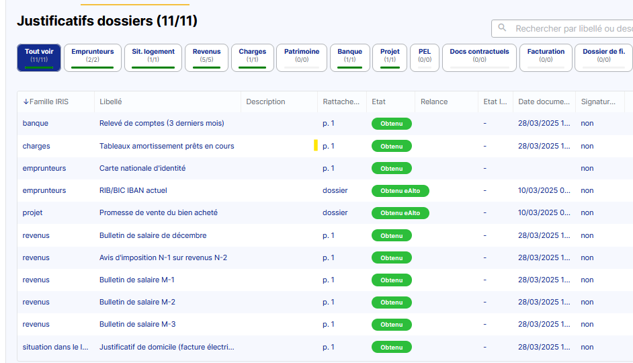
Task: Click the search magnifier icon
Action: pyautogui.click(x=503, y=29)
